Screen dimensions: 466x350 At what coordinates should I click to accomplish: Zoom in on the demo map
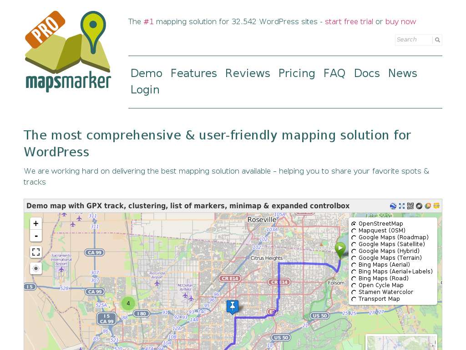click(36, 223)
